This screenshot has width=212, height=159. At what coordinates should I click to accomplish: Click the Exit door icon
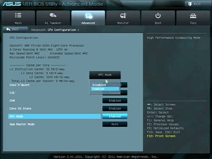coord(190,4)
